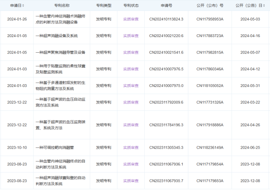Screen dimensions: 270x190
Task: Click publication date 2024-06-25 cell
Action: click(x=250, y=148)
